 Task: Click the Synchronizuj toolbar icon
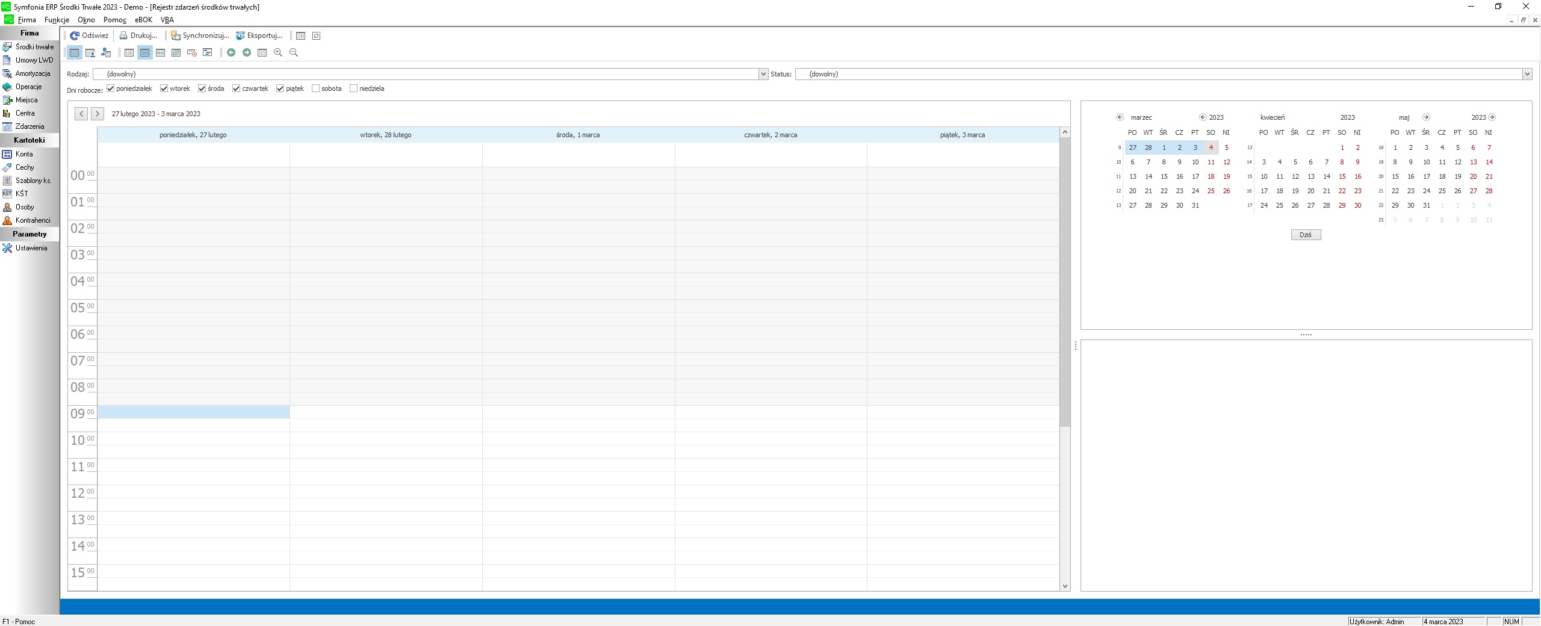[x=176, y=36]
